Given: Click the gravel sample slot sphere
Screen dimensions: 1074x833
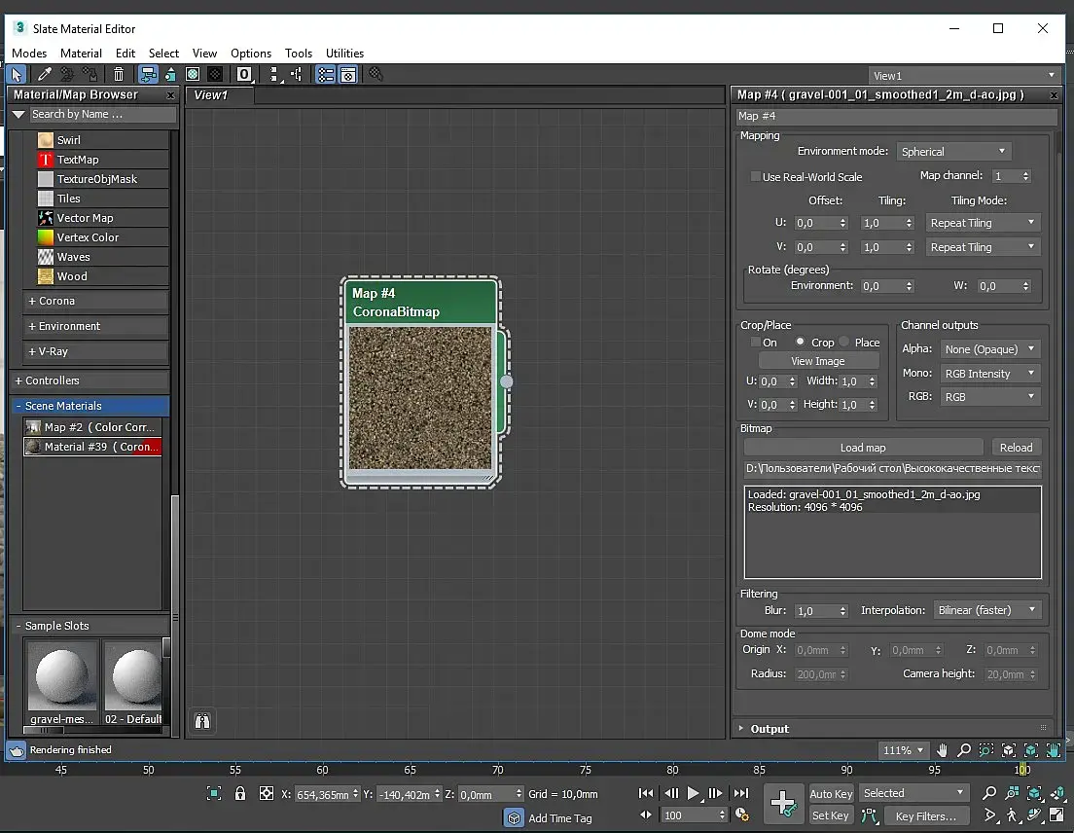Looking at the screenshot, I should tap(61, 675).
